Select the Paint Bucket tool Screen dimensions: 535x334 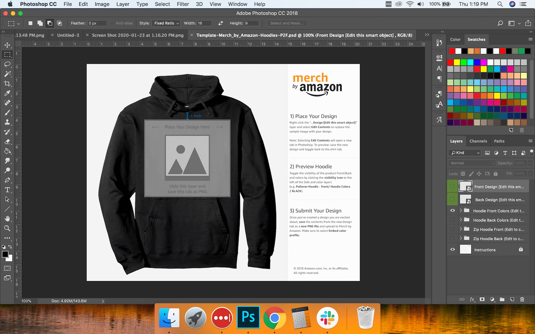pos(7,151)
